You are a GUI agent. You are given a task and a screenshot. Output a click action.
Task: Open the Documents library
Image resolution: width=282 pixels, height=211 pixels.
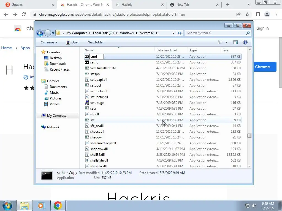click(58, 87)
